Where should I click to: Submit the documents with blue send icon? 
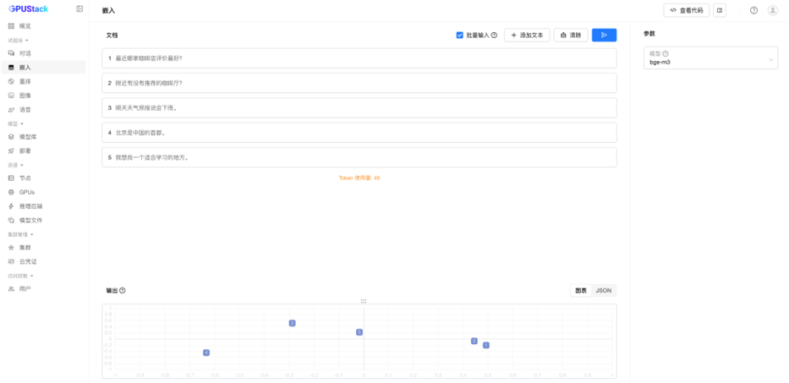605,35
